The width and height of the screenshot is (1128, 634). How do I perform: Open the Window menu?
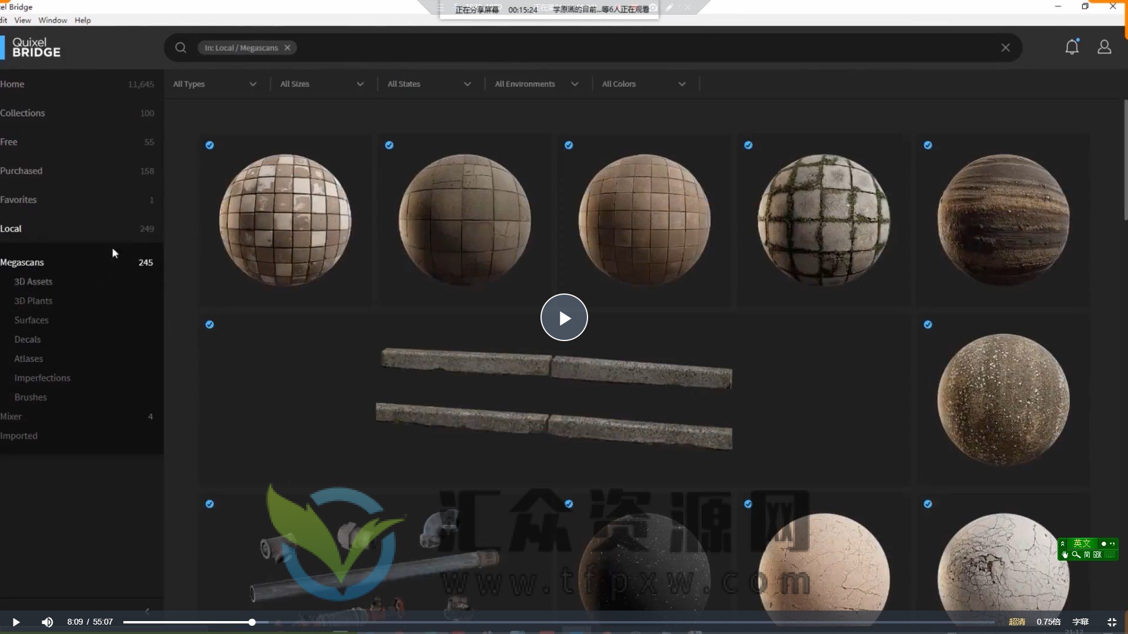pyautogui.click(x=52, y=20)
